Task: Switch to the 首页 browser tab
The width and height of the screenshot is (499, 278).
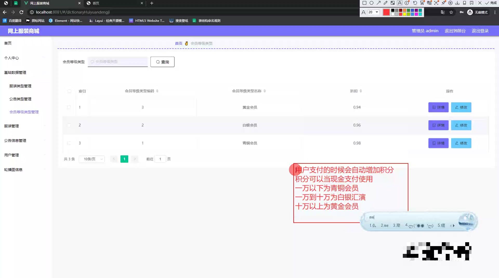Action: (x=112, y=3)
